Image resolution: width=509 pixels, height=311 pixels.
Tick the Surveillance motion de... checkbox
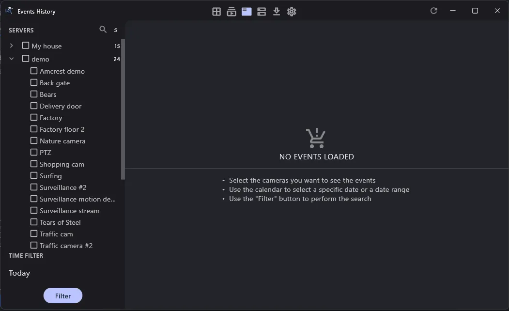coord(34,199)
